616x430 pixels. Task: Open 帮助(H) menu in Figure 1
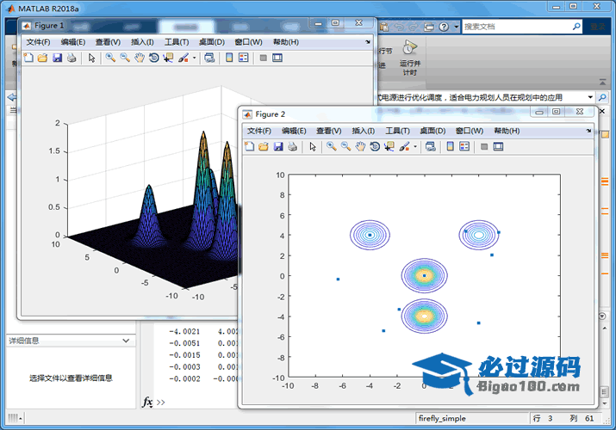click(x=286, y=42)
